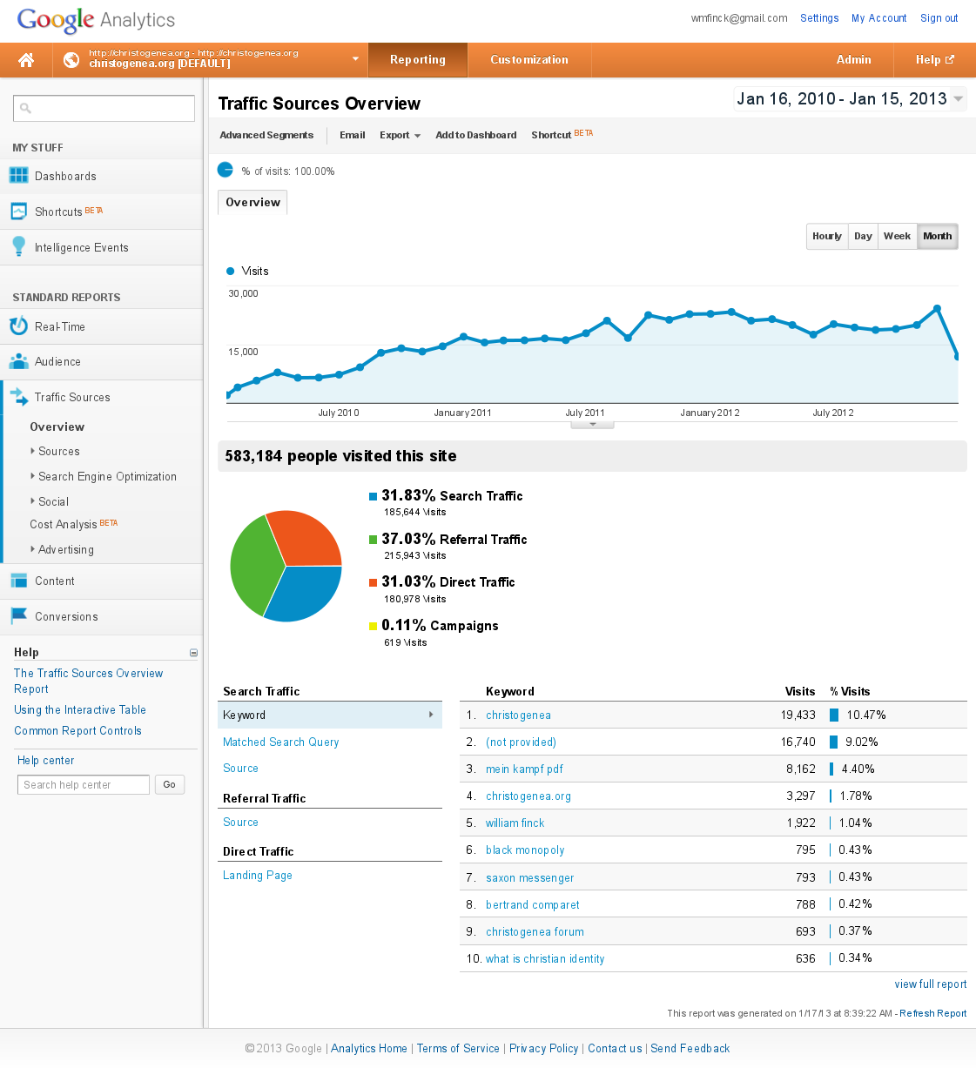Open the Admin tab
This screenshot has height=1068, width=976.
(853, 60)
